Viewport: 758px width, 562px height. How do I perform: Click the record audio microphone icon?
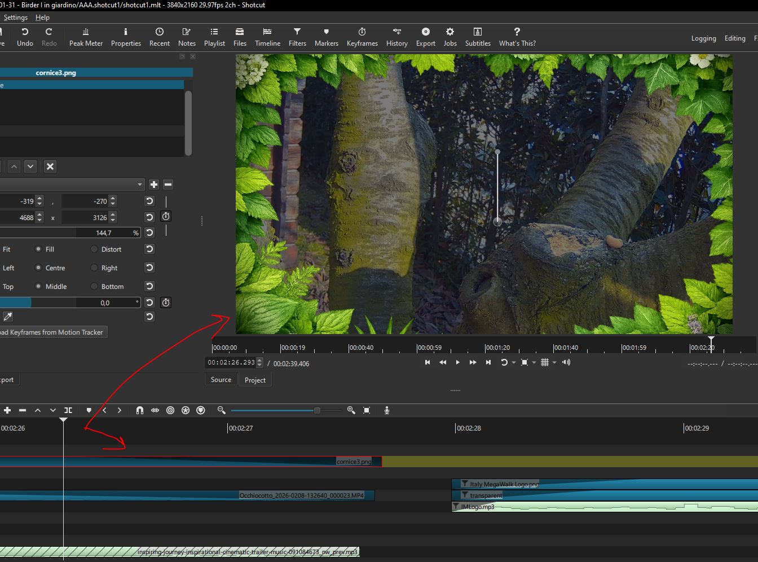coord(387,410)
